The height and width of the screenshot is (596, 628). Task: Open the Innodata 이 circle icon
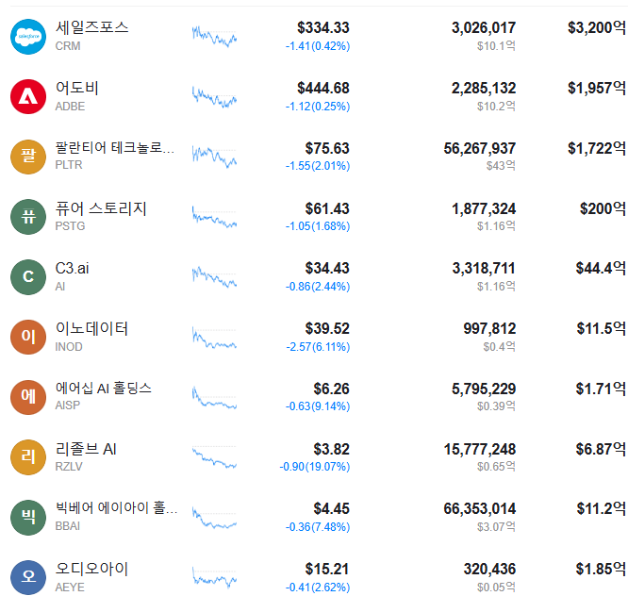pos(28,337)
